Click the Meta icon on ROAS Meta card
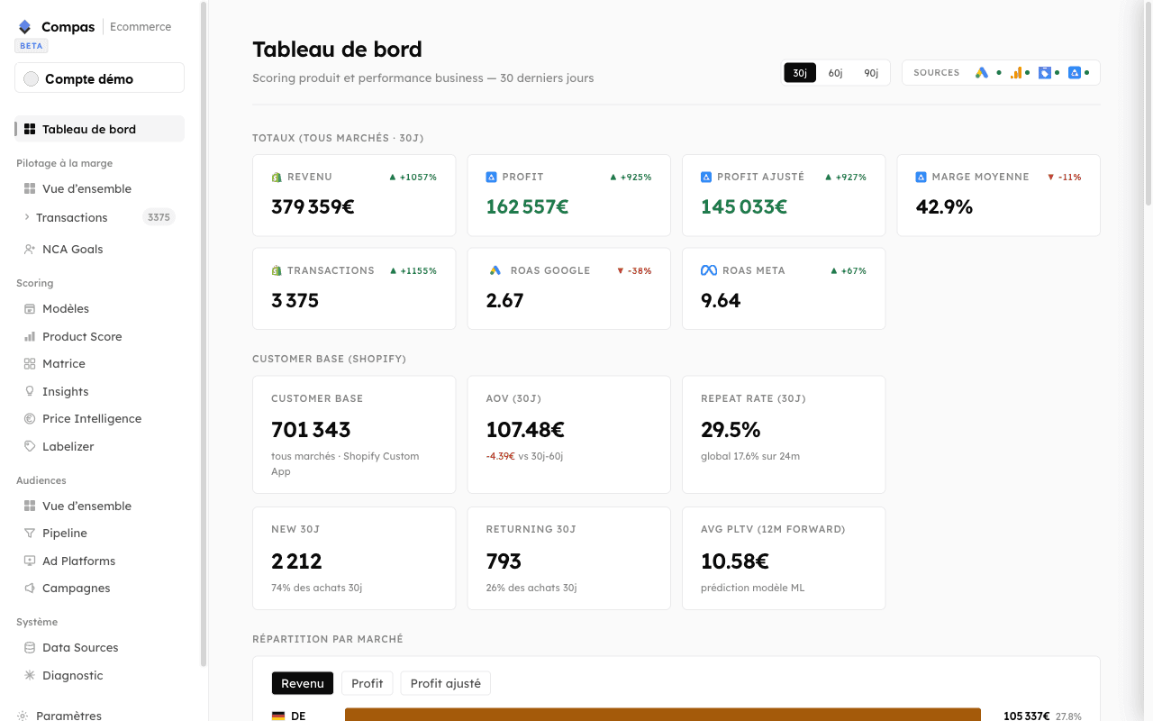1153x721 pixels. point(709,270)
